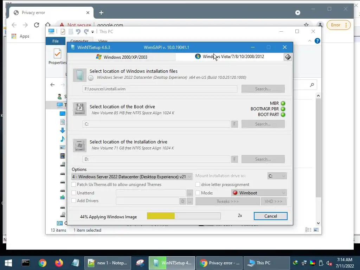The image size is (360, 270).
Task: Launch Firefox from the taskbar
Action: pyautogui.click(x=59, y=263)
